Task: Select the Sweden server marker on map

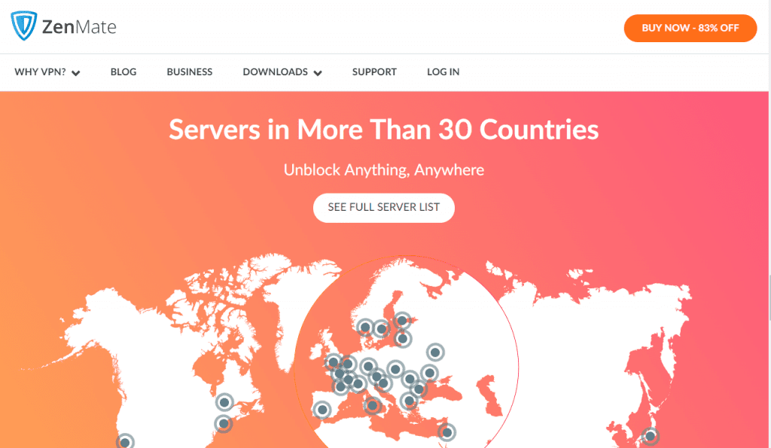Action: [382, 328]
